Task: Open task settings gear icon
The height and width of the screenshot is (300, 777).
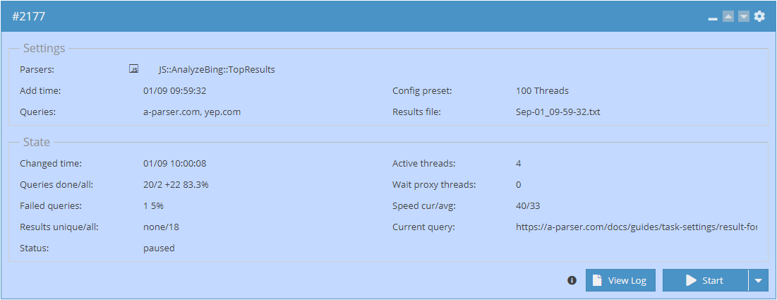Action: click(759, 16)
